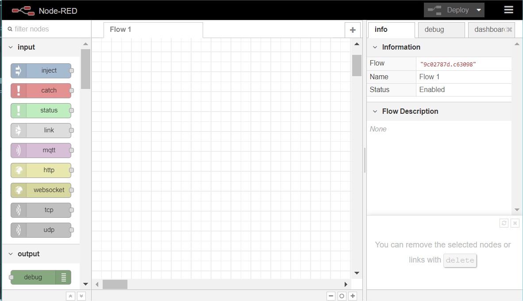Image resolution: width=523 pixels, height=301 pixels.
Task: Zoom out the canvas with minus button
Action: (331, 296)
